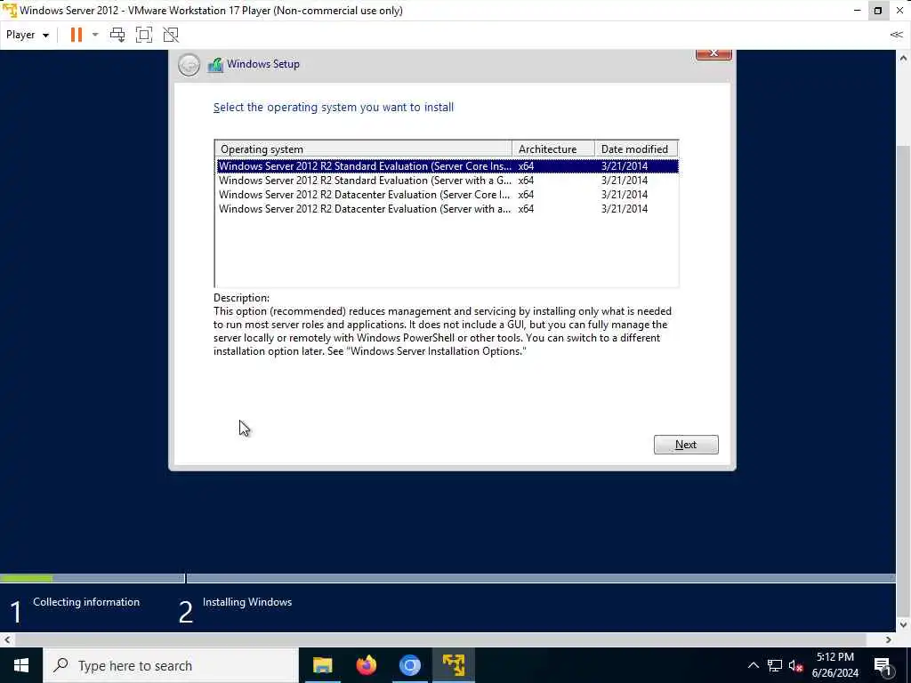
Task: Click the VMware Player taskbar icon
Action: coord(453,665)
